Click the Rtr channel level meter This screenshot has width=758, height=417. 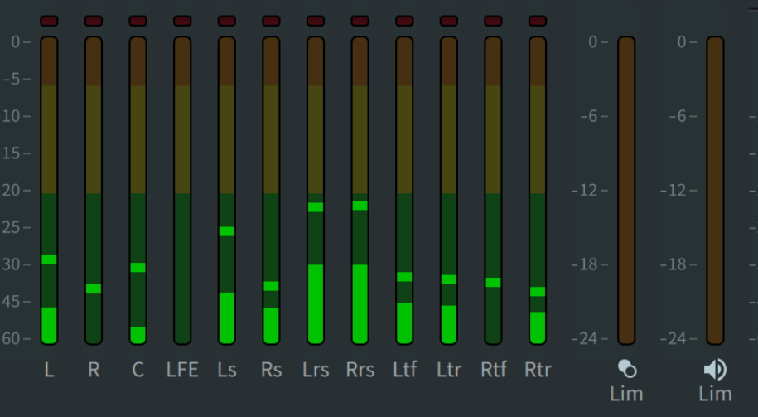click(x=538, y=191)
